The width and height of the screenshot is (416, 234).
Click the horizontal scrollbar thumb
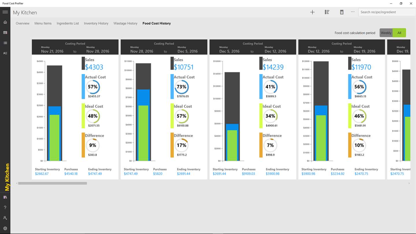tap(53, 183)
